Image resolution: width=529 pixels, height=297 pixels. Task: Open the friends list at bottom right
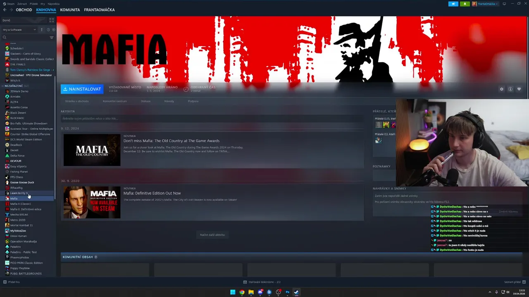pyautogui.click(x=515, y=282)
